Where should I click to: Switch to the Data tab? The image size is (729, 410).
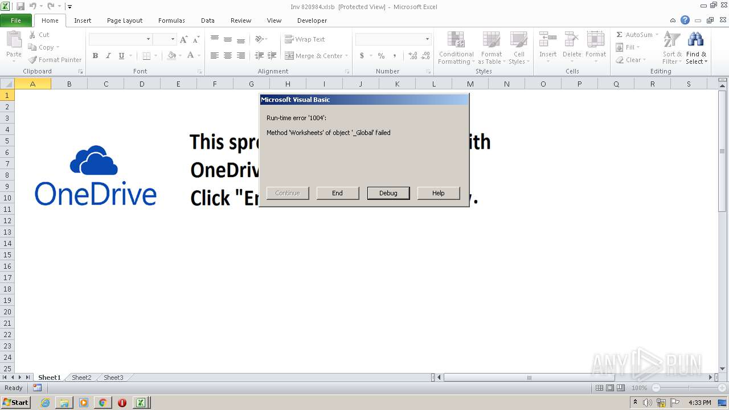(x=208, y=20)
